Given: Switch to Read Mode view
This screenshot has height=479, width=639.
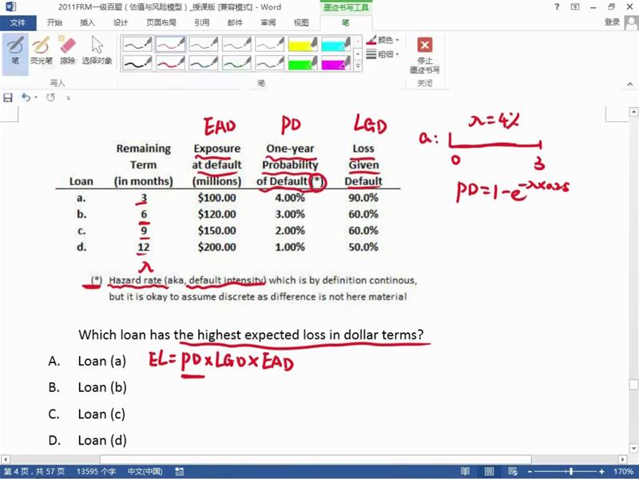Looking at the screenshot, I should point(465,472).
